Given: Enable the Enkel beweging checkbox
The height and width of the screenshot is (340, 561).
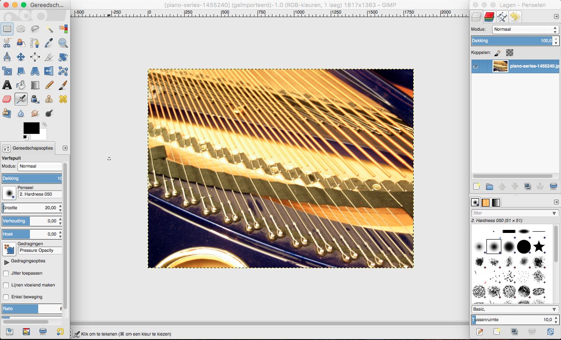Looking at the screenshot, I should click(x=6, y=297).
